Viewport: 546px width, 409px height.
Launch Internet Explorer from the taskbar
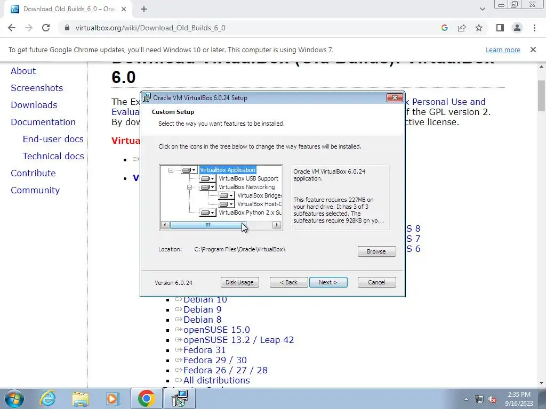click(47, 398)
